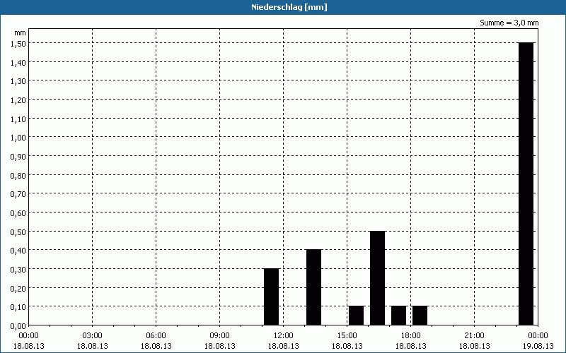
Task: Click the 0,70 y-axis label
Action: tap(18, 194)
